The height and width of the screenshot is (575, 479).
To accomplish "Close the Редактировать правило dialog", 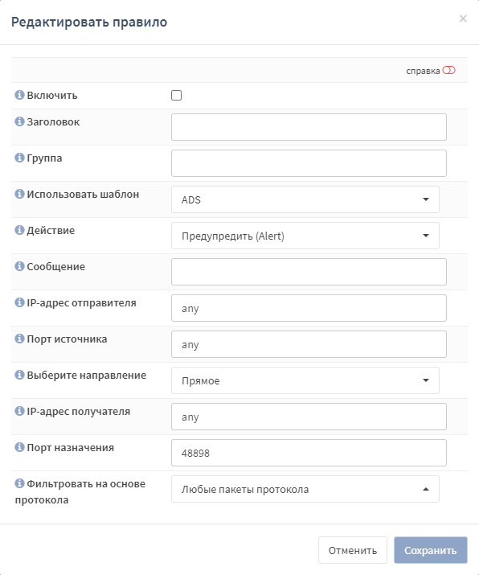I will tap(463, 18).
